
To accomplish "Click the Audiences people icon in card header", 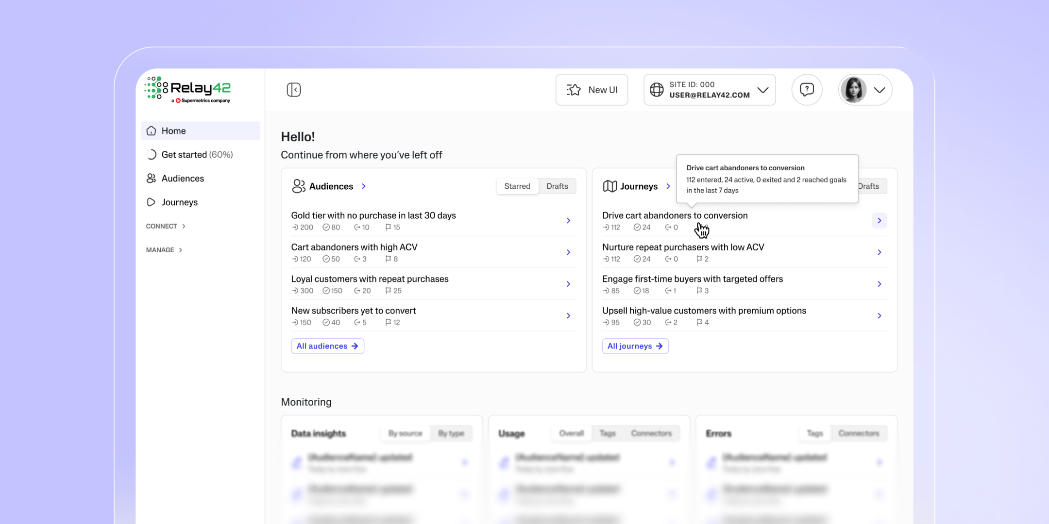I will pos(298,186).
